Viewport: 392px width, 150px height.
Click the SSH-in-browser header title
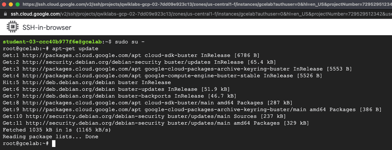coord(47,27)
